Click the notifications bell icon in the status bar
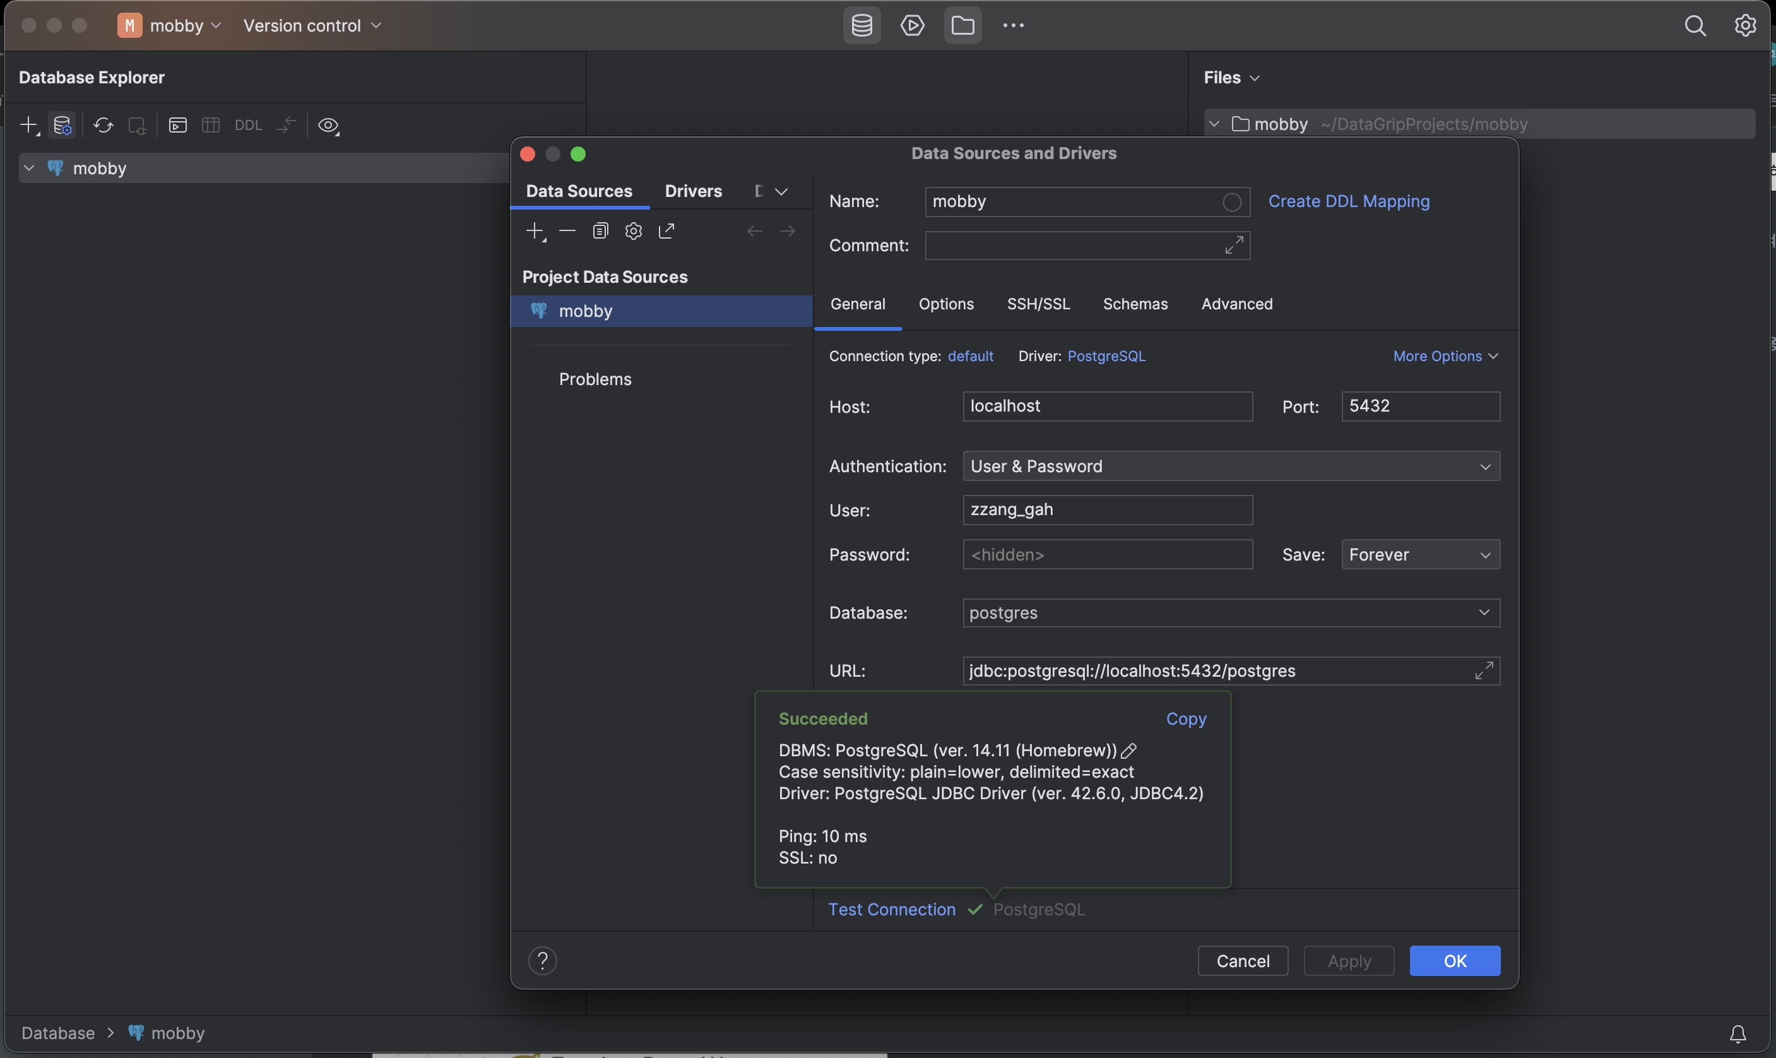Viewport: 1776px width, 1058px height. tap(1738, 1033)
